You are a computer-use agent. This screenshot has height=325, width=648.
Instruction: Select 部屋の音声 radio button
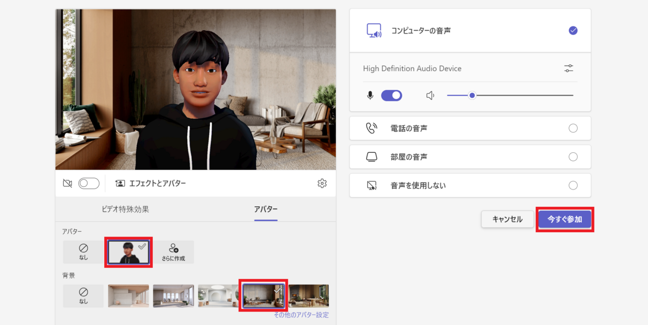click(573, 157)
